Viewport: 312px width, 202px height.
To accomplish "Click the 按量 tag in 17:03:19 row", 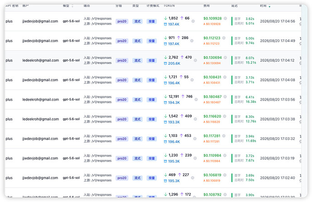I will [151, 159].
